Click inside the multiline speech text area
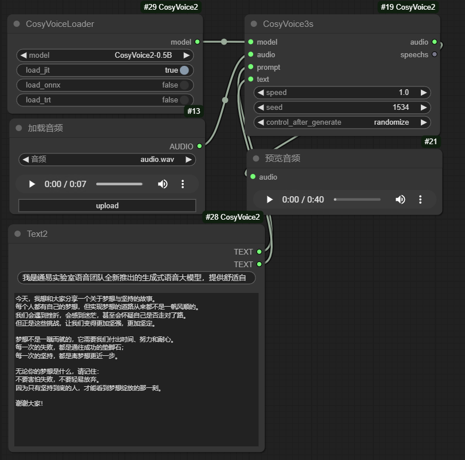The image size is (465, 460). (136, 370)
